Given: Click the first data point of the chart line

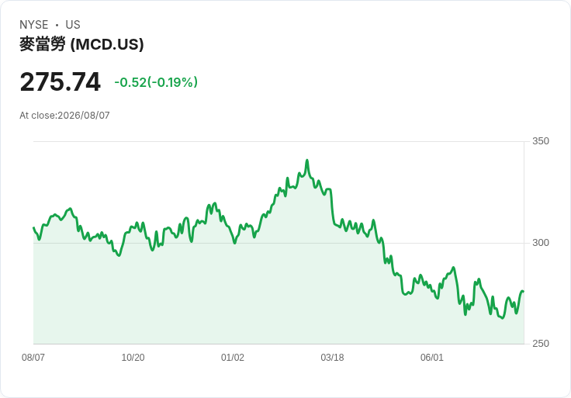Looking at the screenshot, I should [34, 227].
